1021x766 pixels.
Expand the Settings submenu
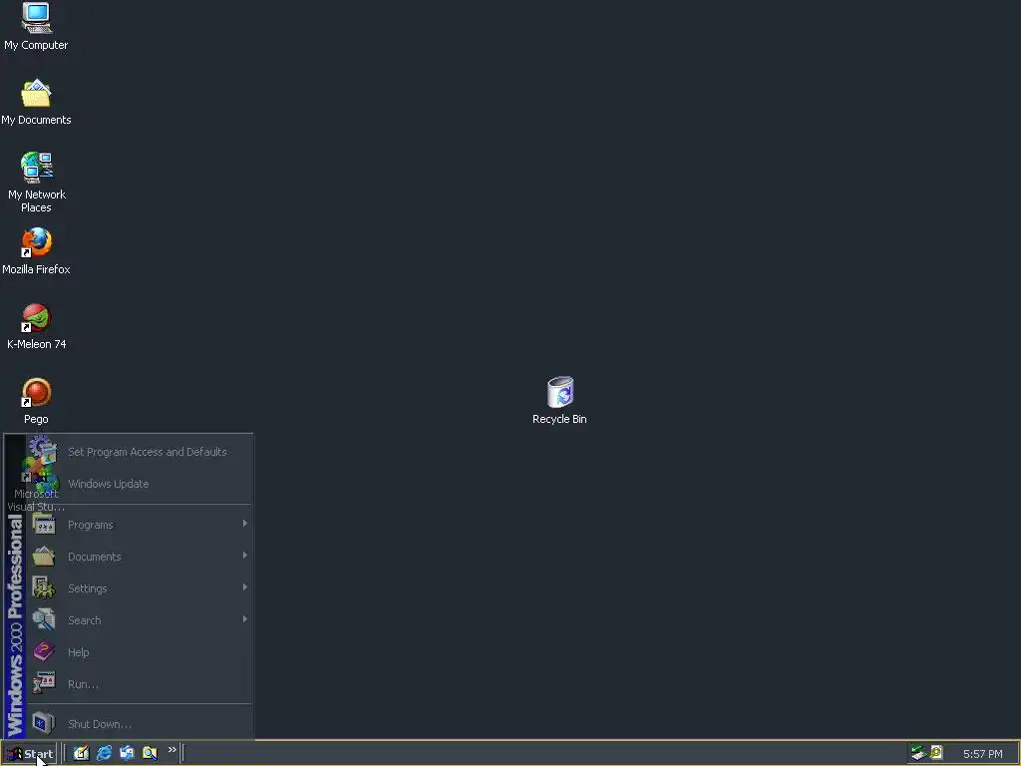coord(140,588)
